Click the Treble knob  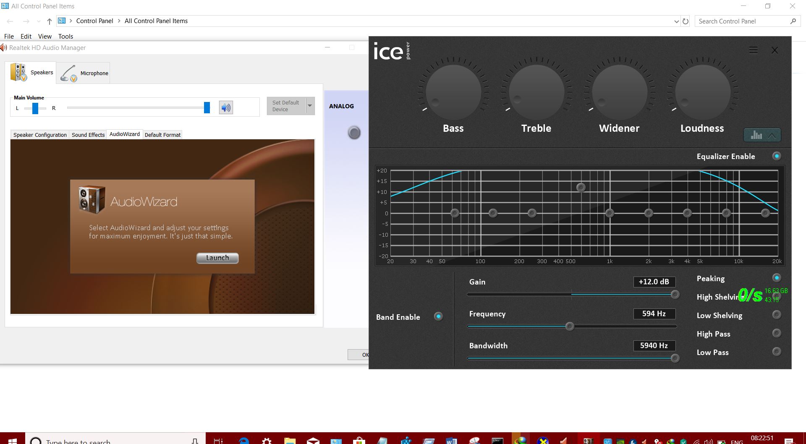(x=536, y=92)
